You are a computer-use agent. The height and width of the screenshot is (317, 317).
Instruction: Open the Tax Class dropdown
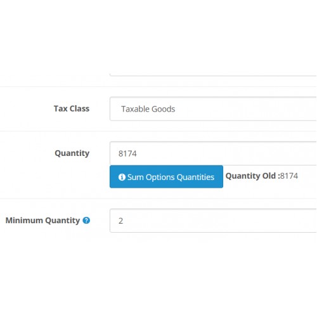click(213, 109)
